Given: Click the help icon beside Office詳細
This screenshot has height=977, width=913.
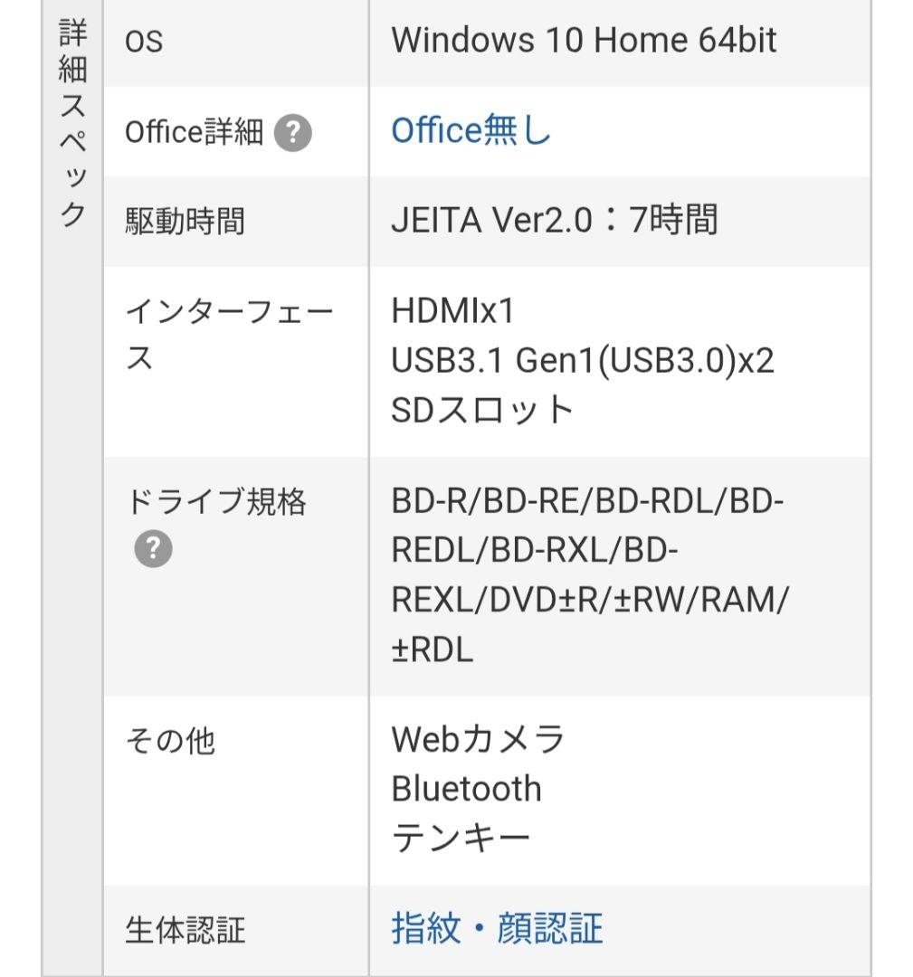Looking at the screenshot, I should tap(293, 133).
